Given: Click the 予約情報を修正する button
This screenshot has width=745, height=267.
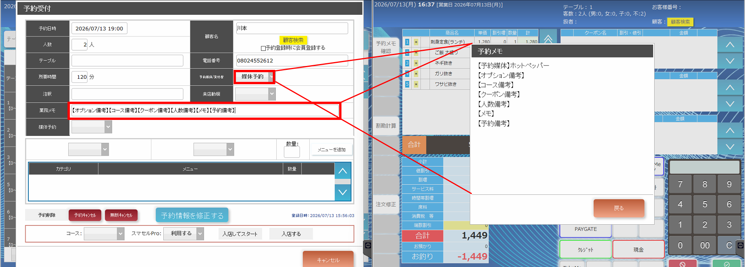Looking at the screenshot, I should pos(192,215).
